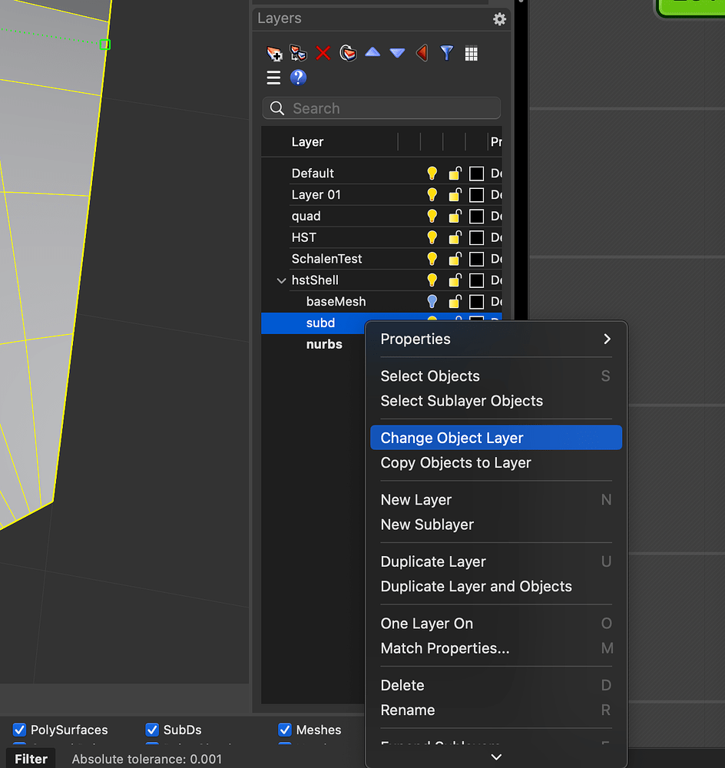The image size is (725, 768).
Task: Click the hamburger menu below the toolbar
Action: click(273, 78)
